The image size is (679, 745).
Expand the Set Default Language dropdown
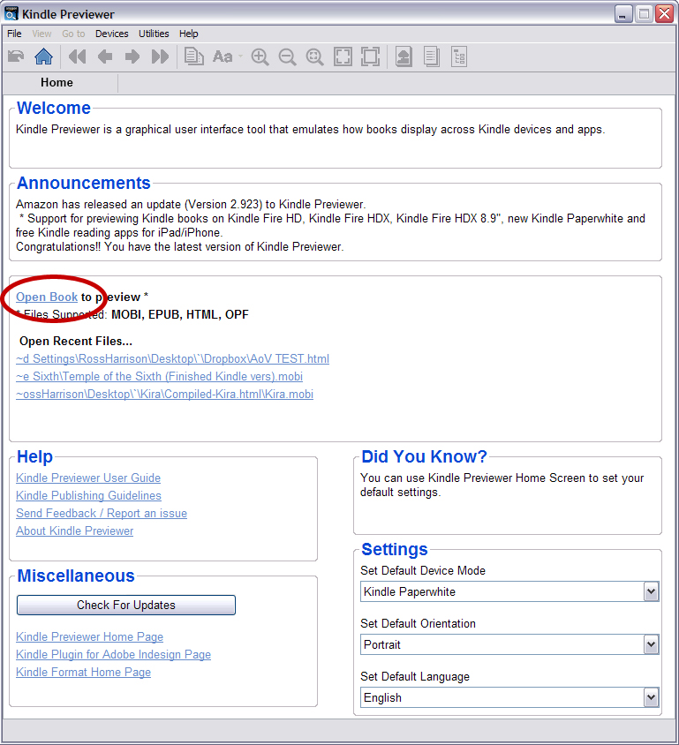(x=651, y=697)
